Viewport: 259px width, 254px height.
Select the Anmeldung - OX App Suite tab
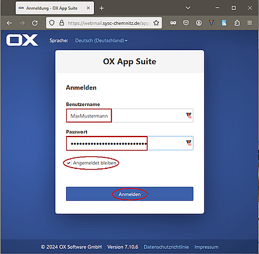click(x=55, y=8)
